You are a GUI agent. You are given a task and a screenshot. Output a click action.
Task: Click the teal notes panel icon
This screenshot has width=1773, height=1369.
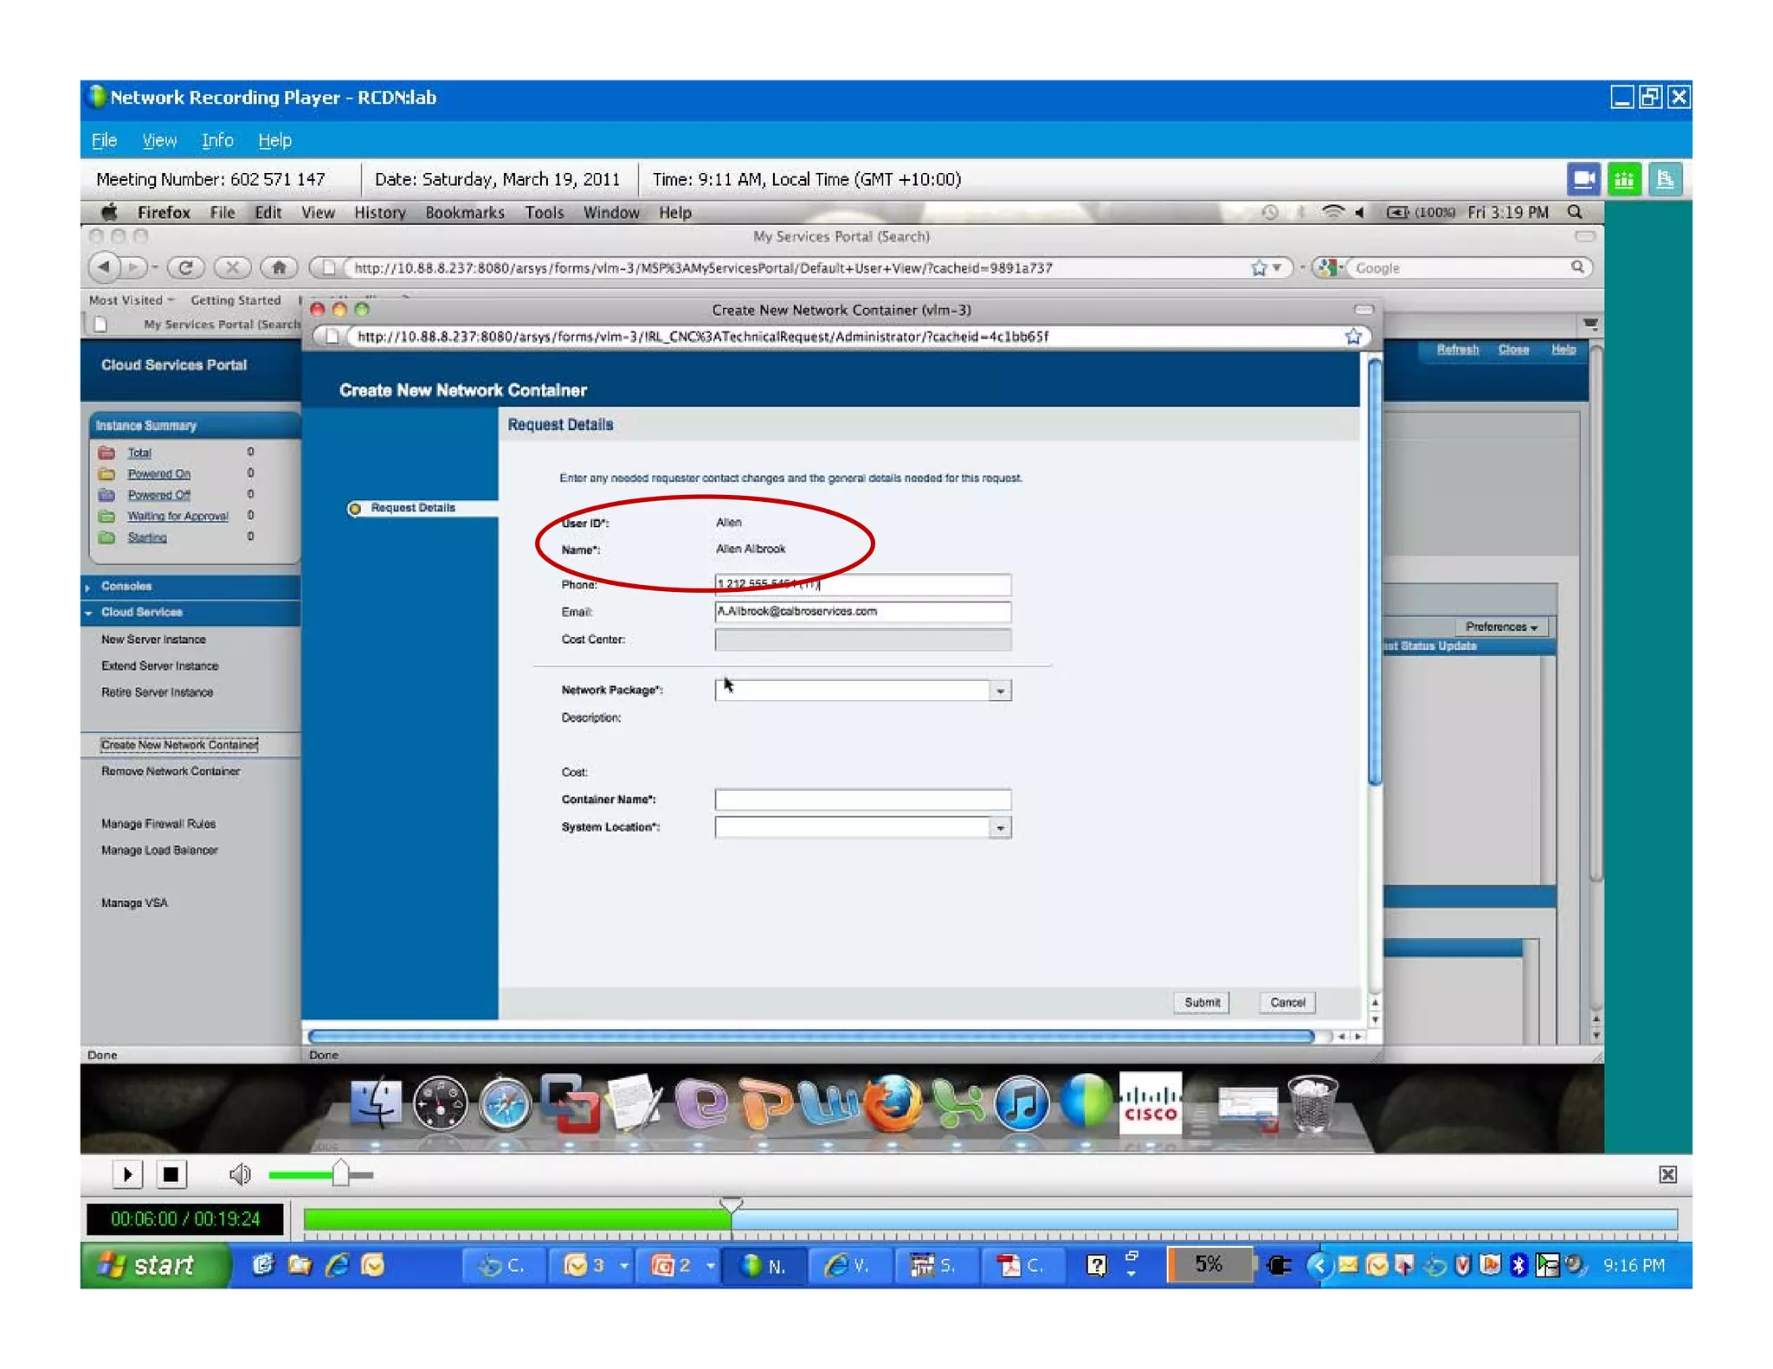click(1664, 179)
